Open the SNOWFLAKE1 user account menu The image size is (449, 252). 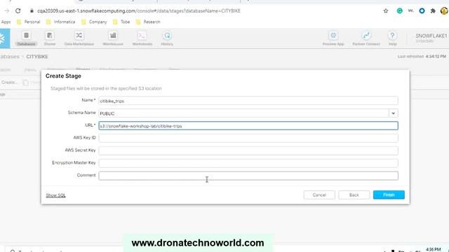click(431, 38)
